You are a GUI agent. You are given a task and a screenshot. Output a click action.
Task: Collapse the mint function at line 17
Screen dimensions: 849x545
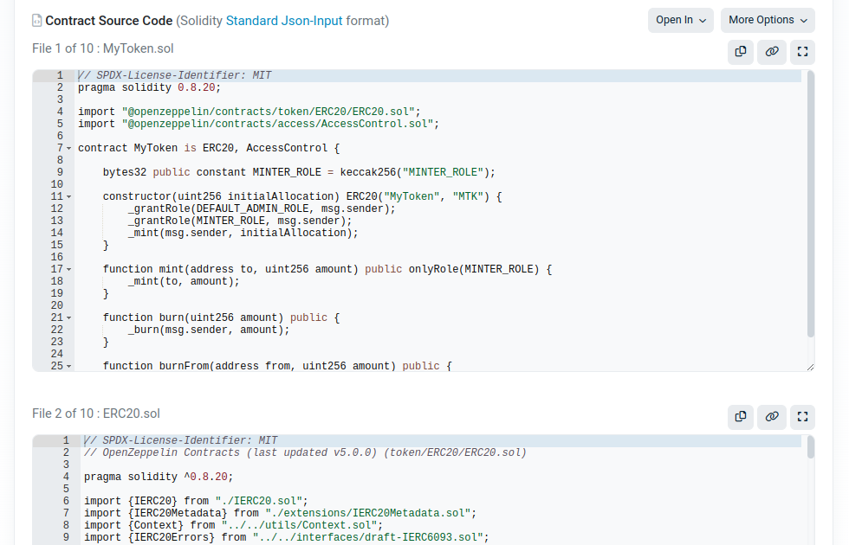point(68,270)
